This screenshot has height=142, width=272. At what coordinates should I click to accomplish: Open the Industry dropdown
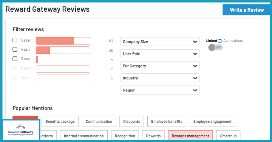point(160,78)
